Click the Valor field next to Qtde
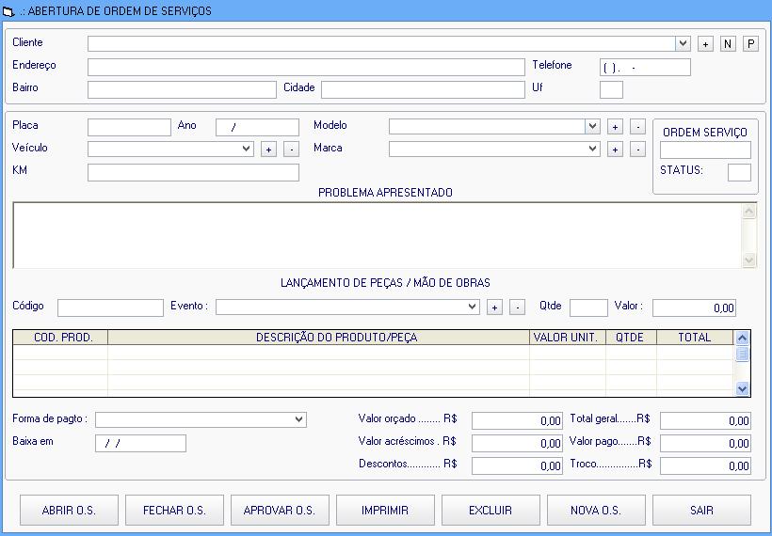The height and width of the screenshot is (536, 772). (x=694, y=307)
